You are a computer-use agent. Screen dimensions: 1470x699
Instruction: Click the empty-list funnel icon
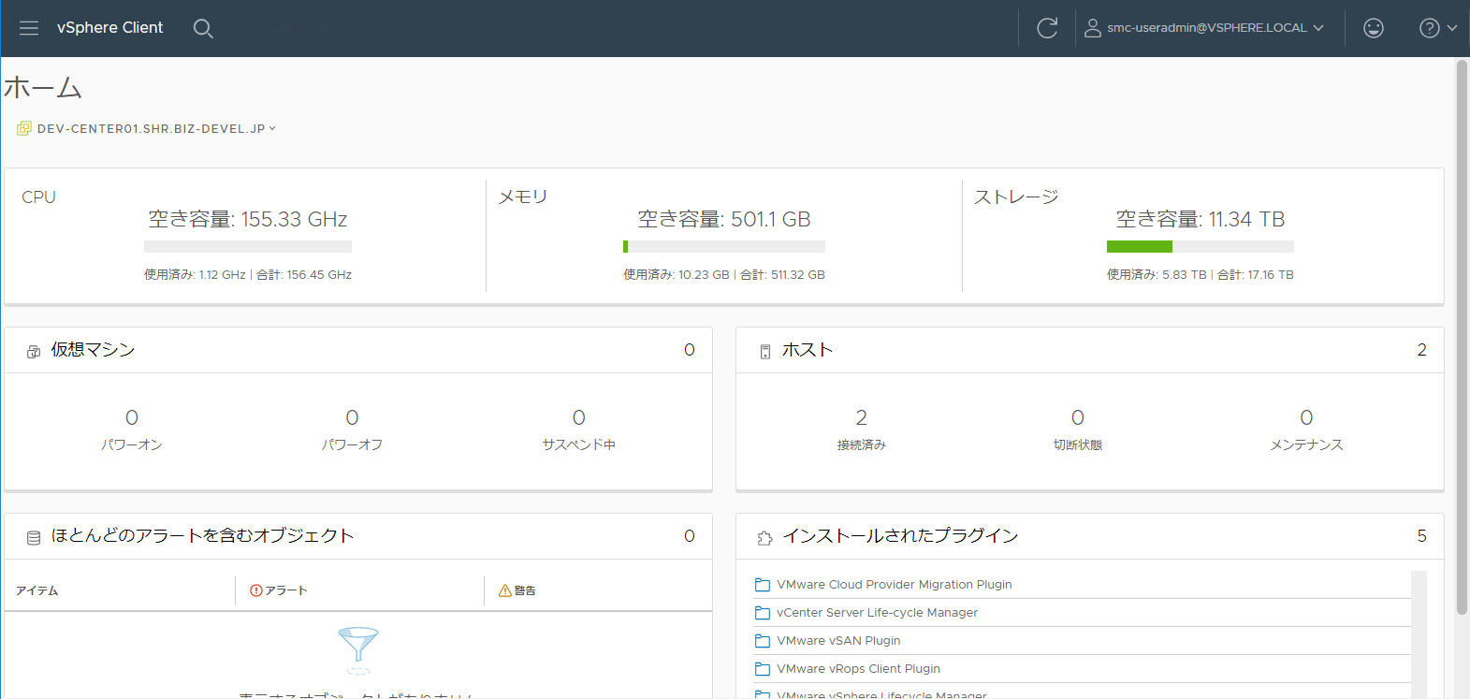click(x=358, y=649)
